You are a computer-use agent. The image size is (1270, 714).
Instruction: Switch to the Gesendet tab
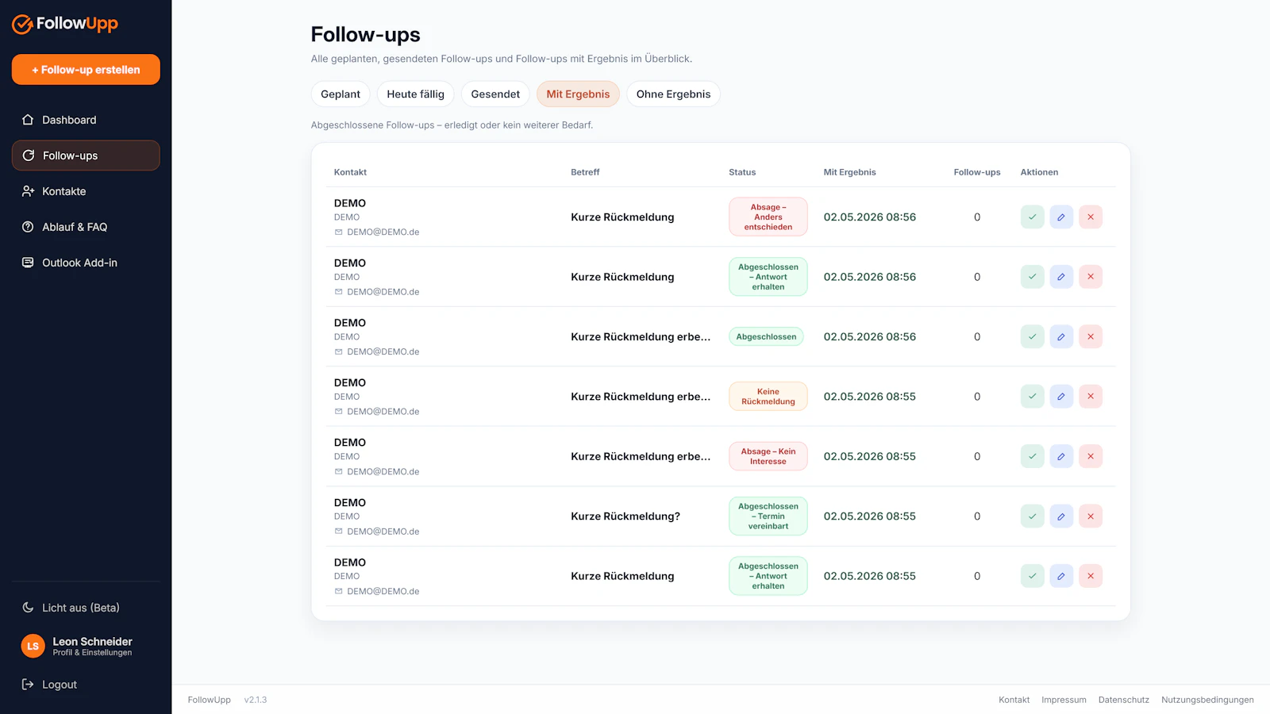(495, 94)
